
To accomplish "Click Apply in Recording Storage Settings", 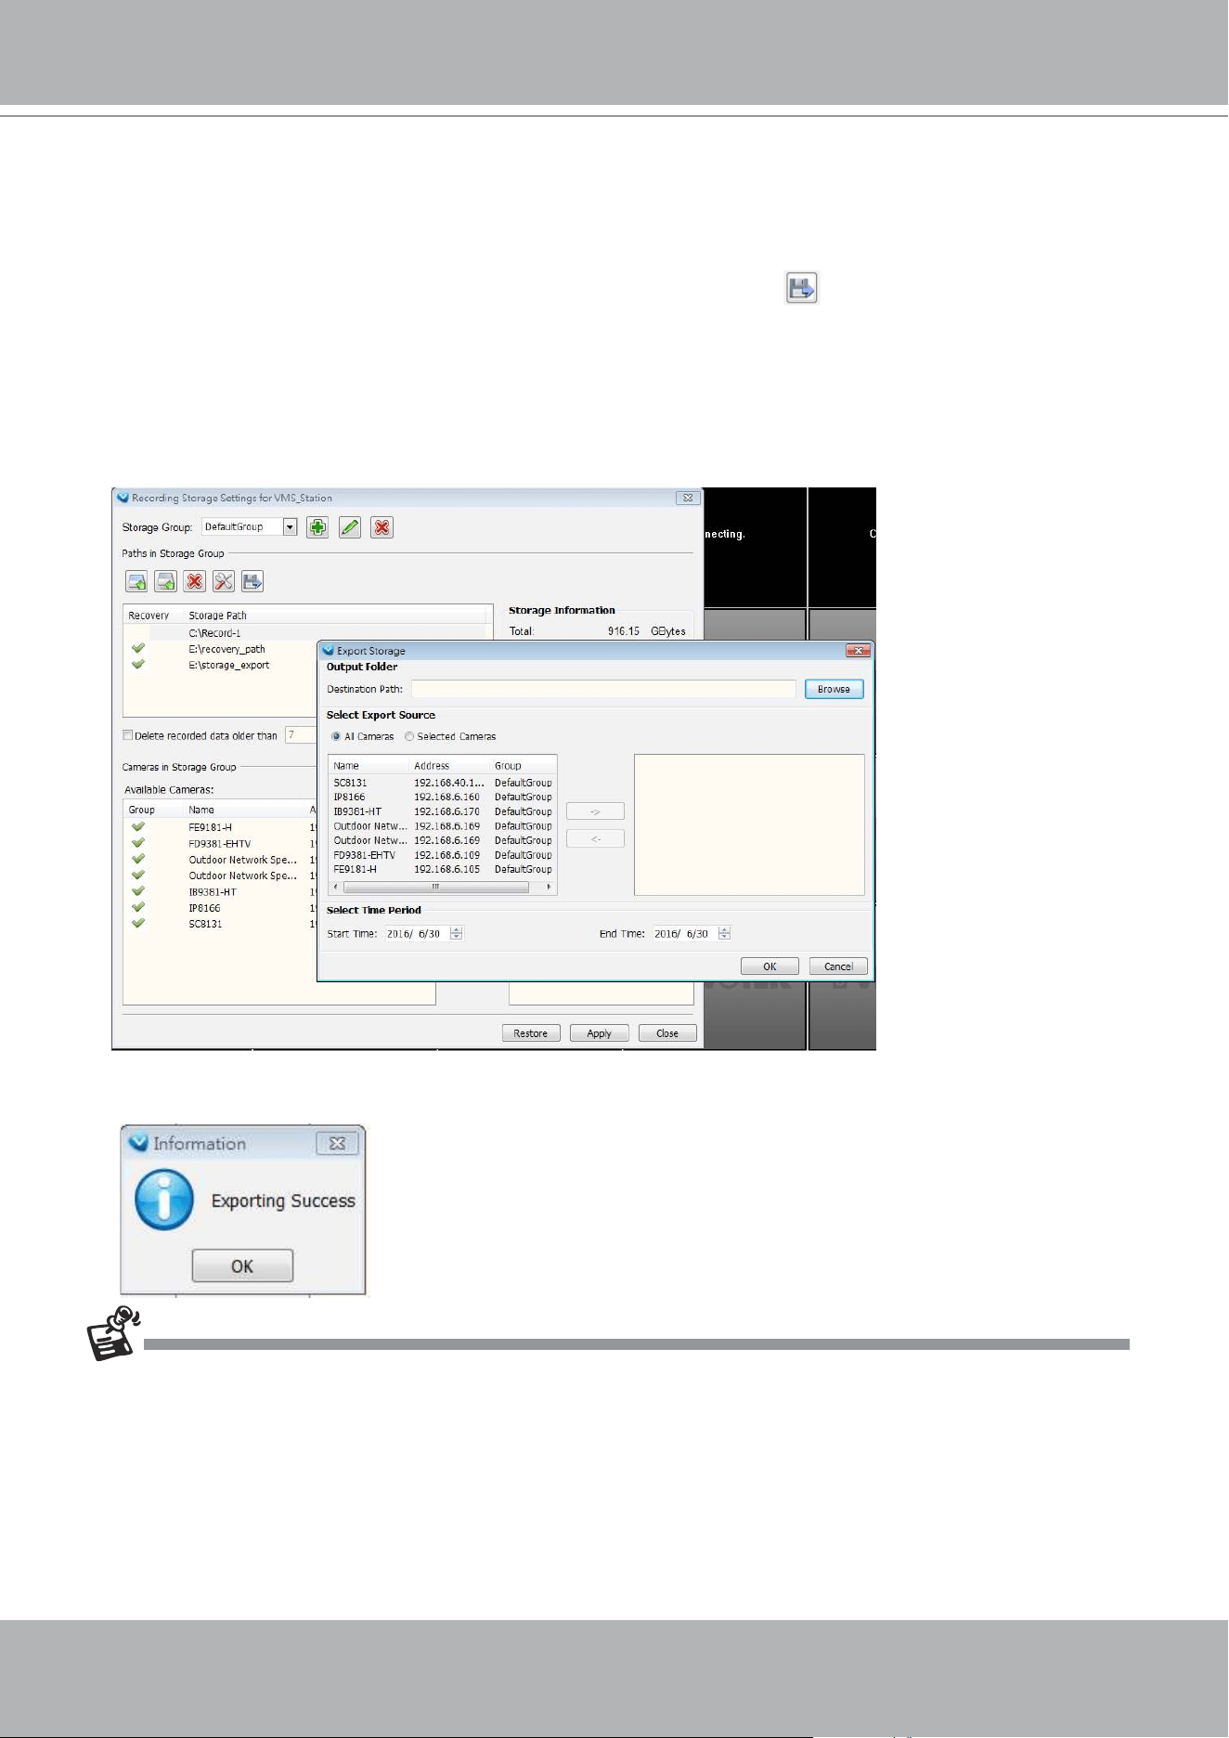I will (x=600, y=1033).
